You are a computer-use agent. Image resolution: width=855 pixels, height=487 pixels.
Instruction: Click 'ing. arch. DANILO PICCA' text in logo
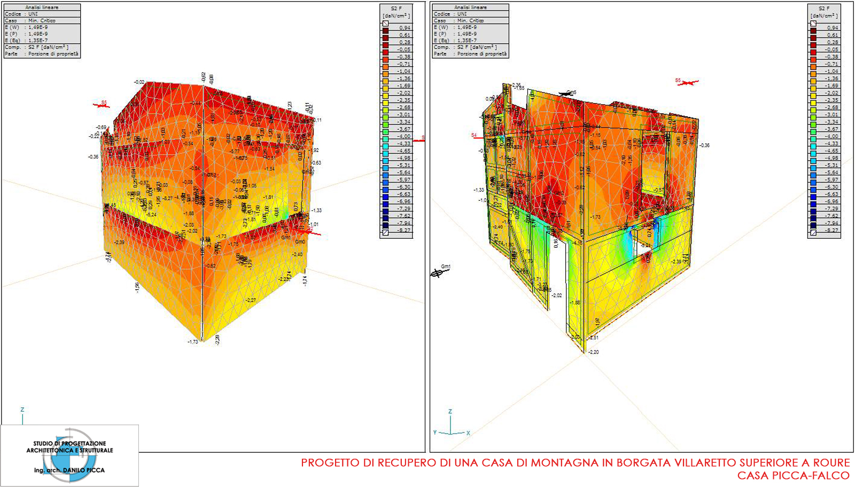(x=69, y=470)
